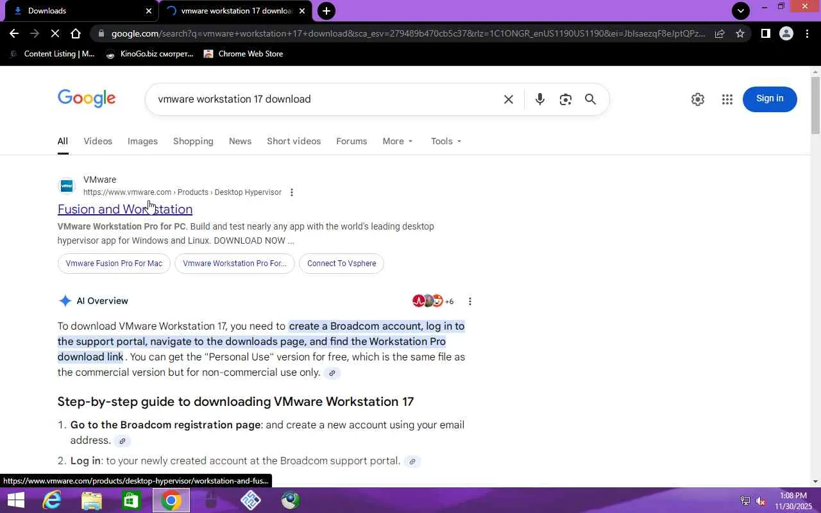
Task: Go to the Google homepage via logo
Action: 87,99
